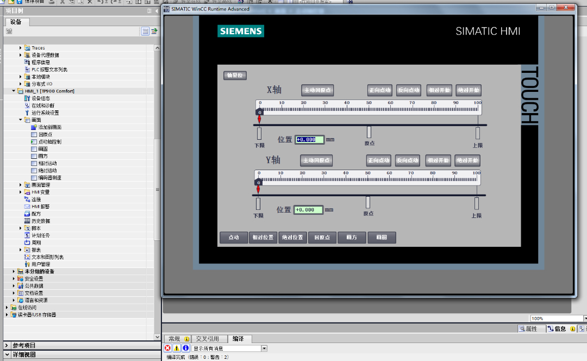Click X轴 主动回原点 button
587x361 pixels.
(x=317, y=90)
